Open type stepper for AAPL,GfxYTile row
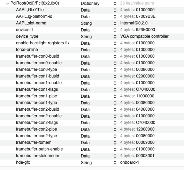184x170 pixels. [x=115, y=10]
